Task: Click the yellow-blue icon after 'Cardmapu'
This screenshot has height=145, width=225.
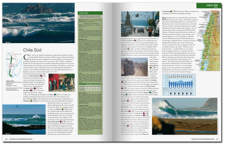Action: pyautogui.click(x=171, y=11)
